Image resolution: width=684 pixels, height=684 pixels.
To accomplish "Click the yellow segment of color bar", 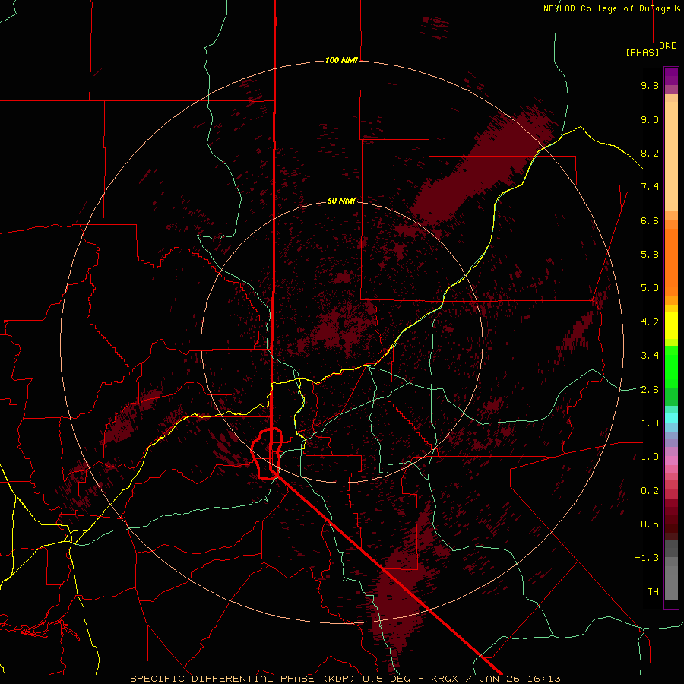I will pos(671,325).
